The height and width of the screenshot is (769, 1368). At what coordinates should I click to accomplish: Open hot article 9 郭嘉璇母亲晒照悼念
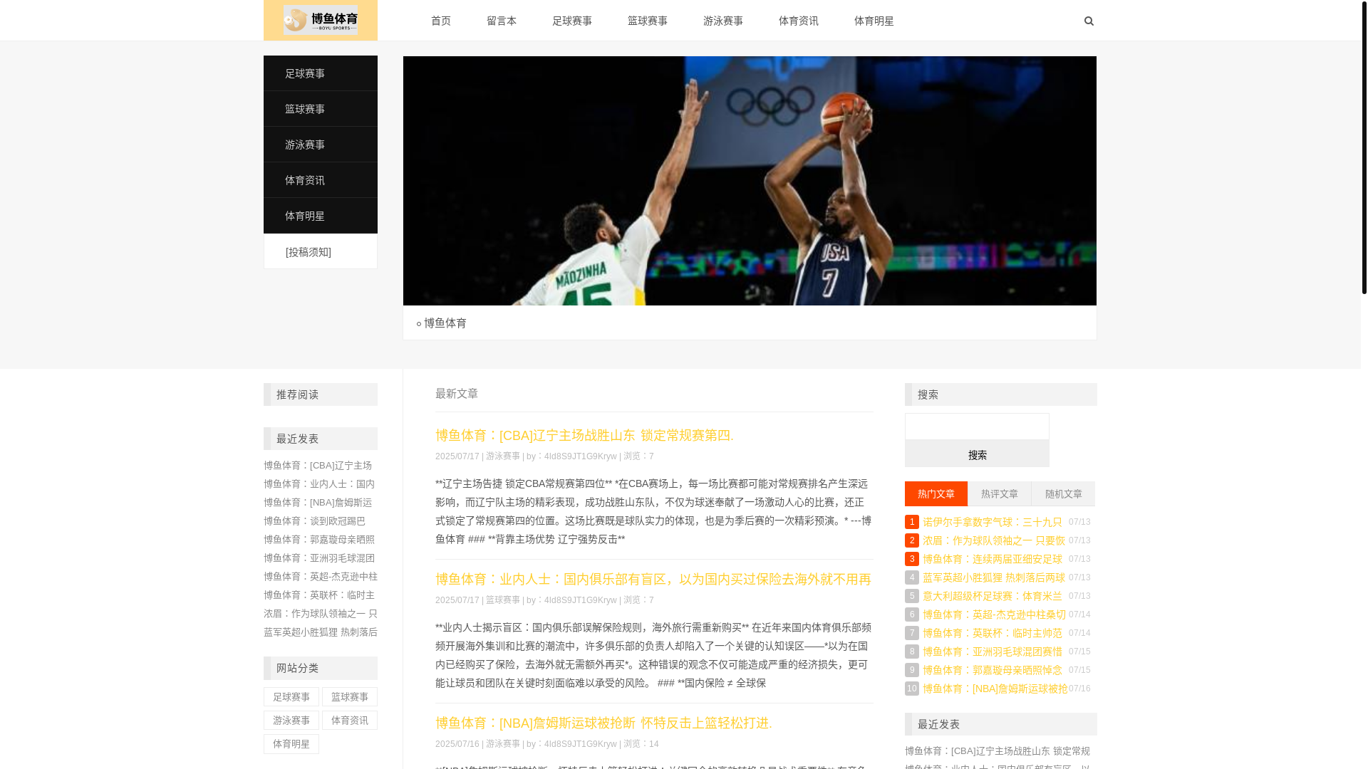[x=993, y=670]
